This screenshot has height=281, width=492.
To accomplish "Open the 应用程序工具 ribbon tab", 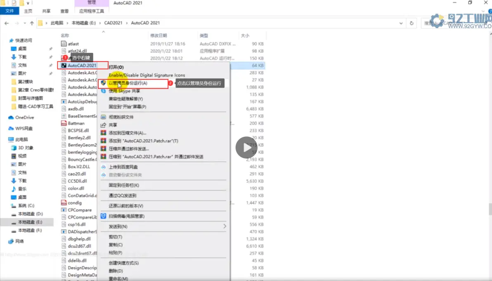I will coord(92,11).
